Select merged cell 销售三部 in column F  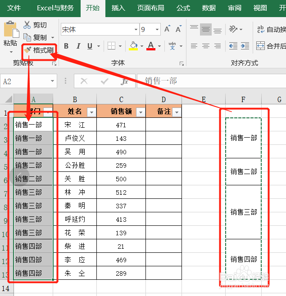tap(244, 212)
